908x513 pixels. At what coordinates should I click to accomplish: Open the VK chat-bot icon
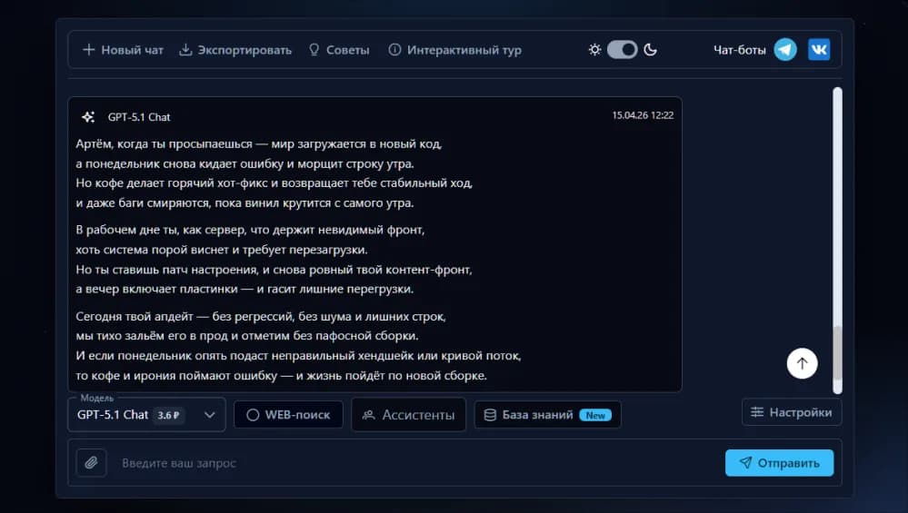click(819, 50)
